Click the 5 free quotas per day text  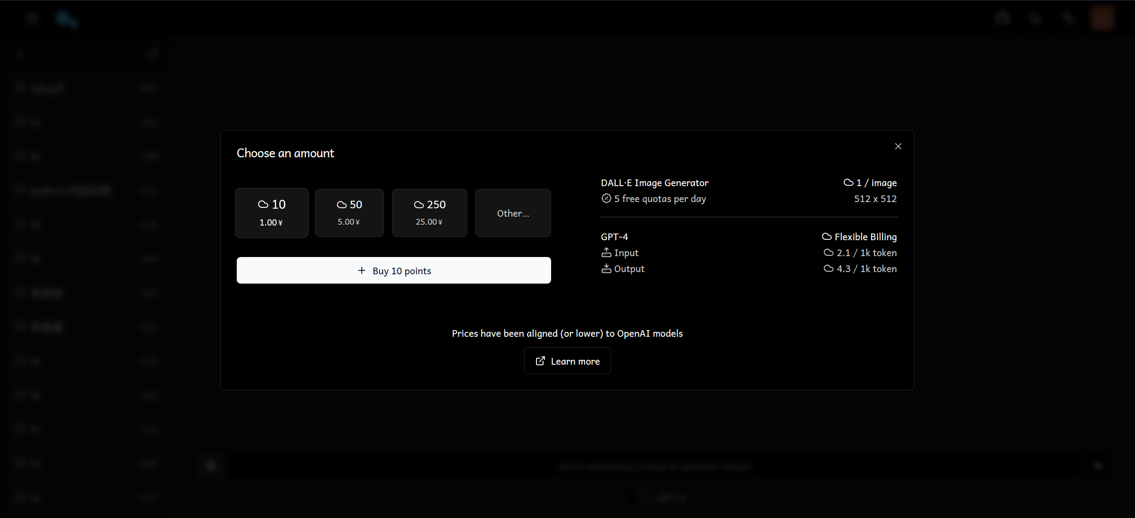point(660,199)
